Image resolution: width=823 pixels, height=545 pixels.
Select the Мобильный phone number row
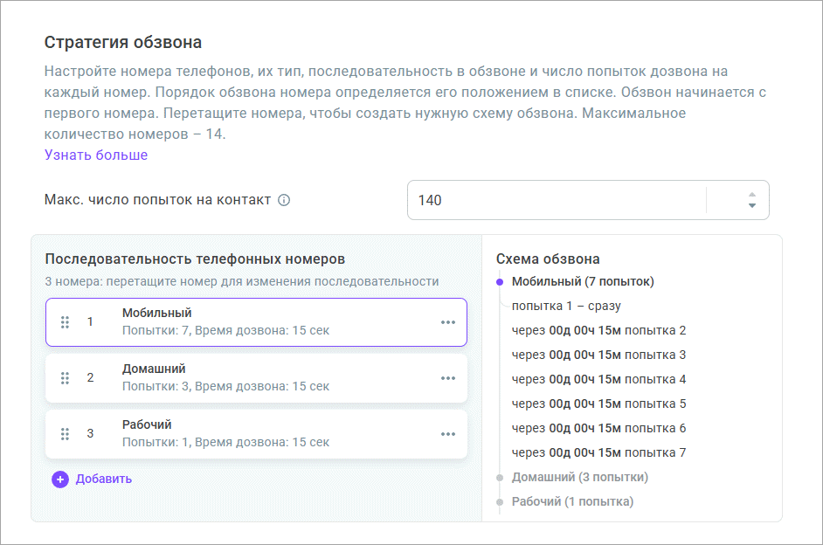(262, 322)
